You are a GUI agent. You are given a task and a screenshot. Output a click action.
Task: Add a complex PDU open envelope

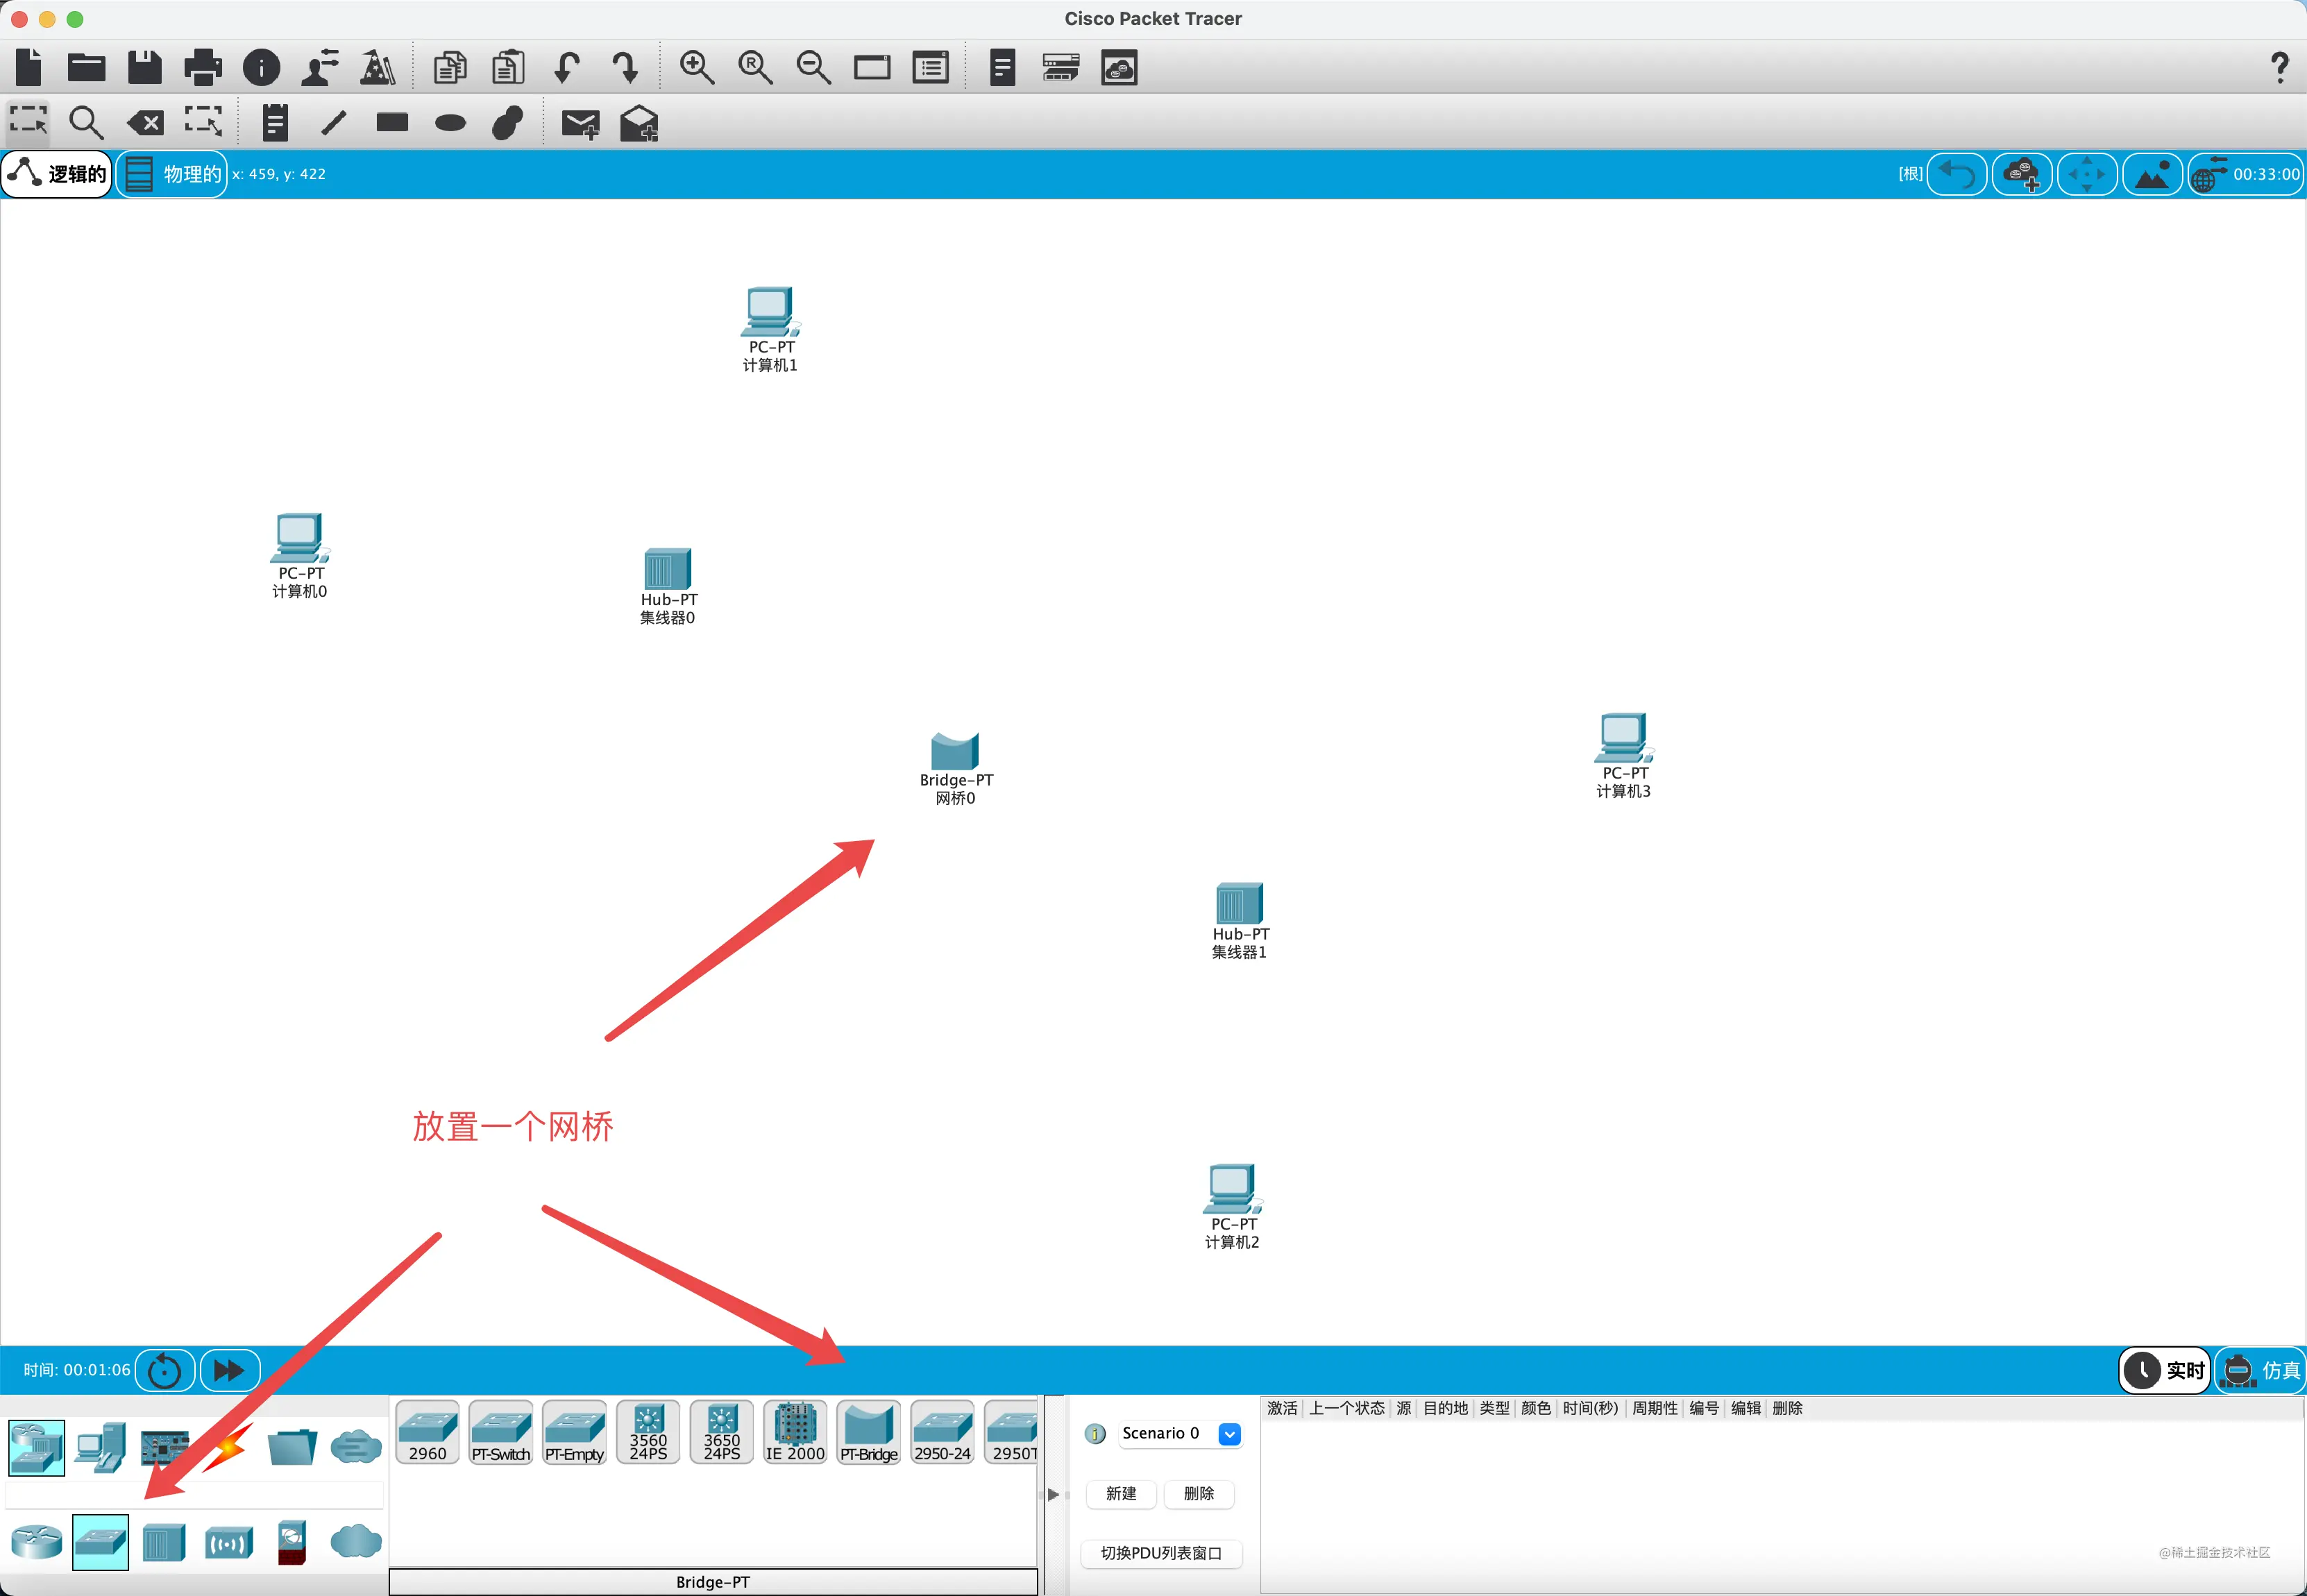(639, 123)
